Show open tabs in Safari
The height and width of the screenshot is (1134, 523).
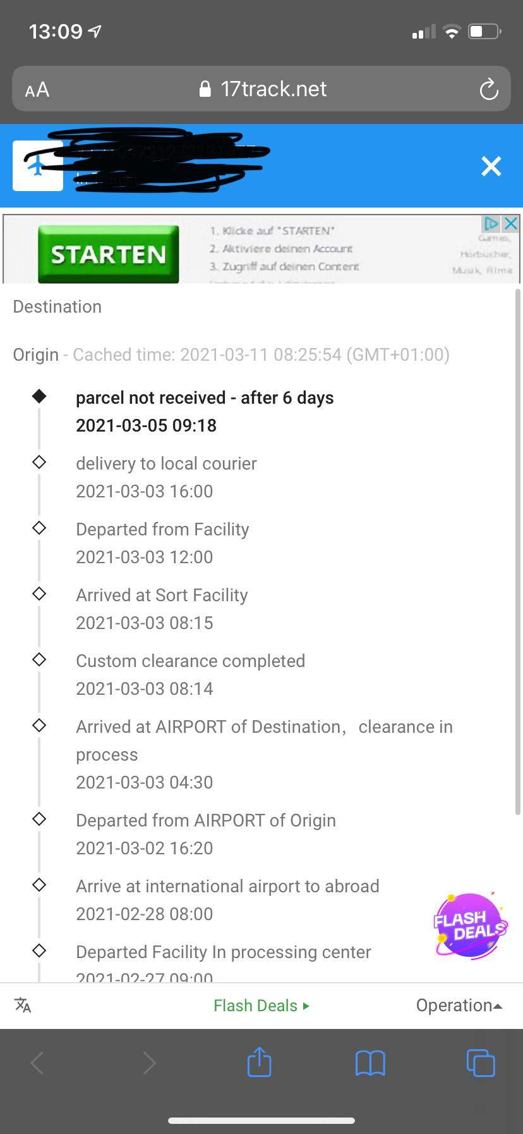(x=481, y=1062)
